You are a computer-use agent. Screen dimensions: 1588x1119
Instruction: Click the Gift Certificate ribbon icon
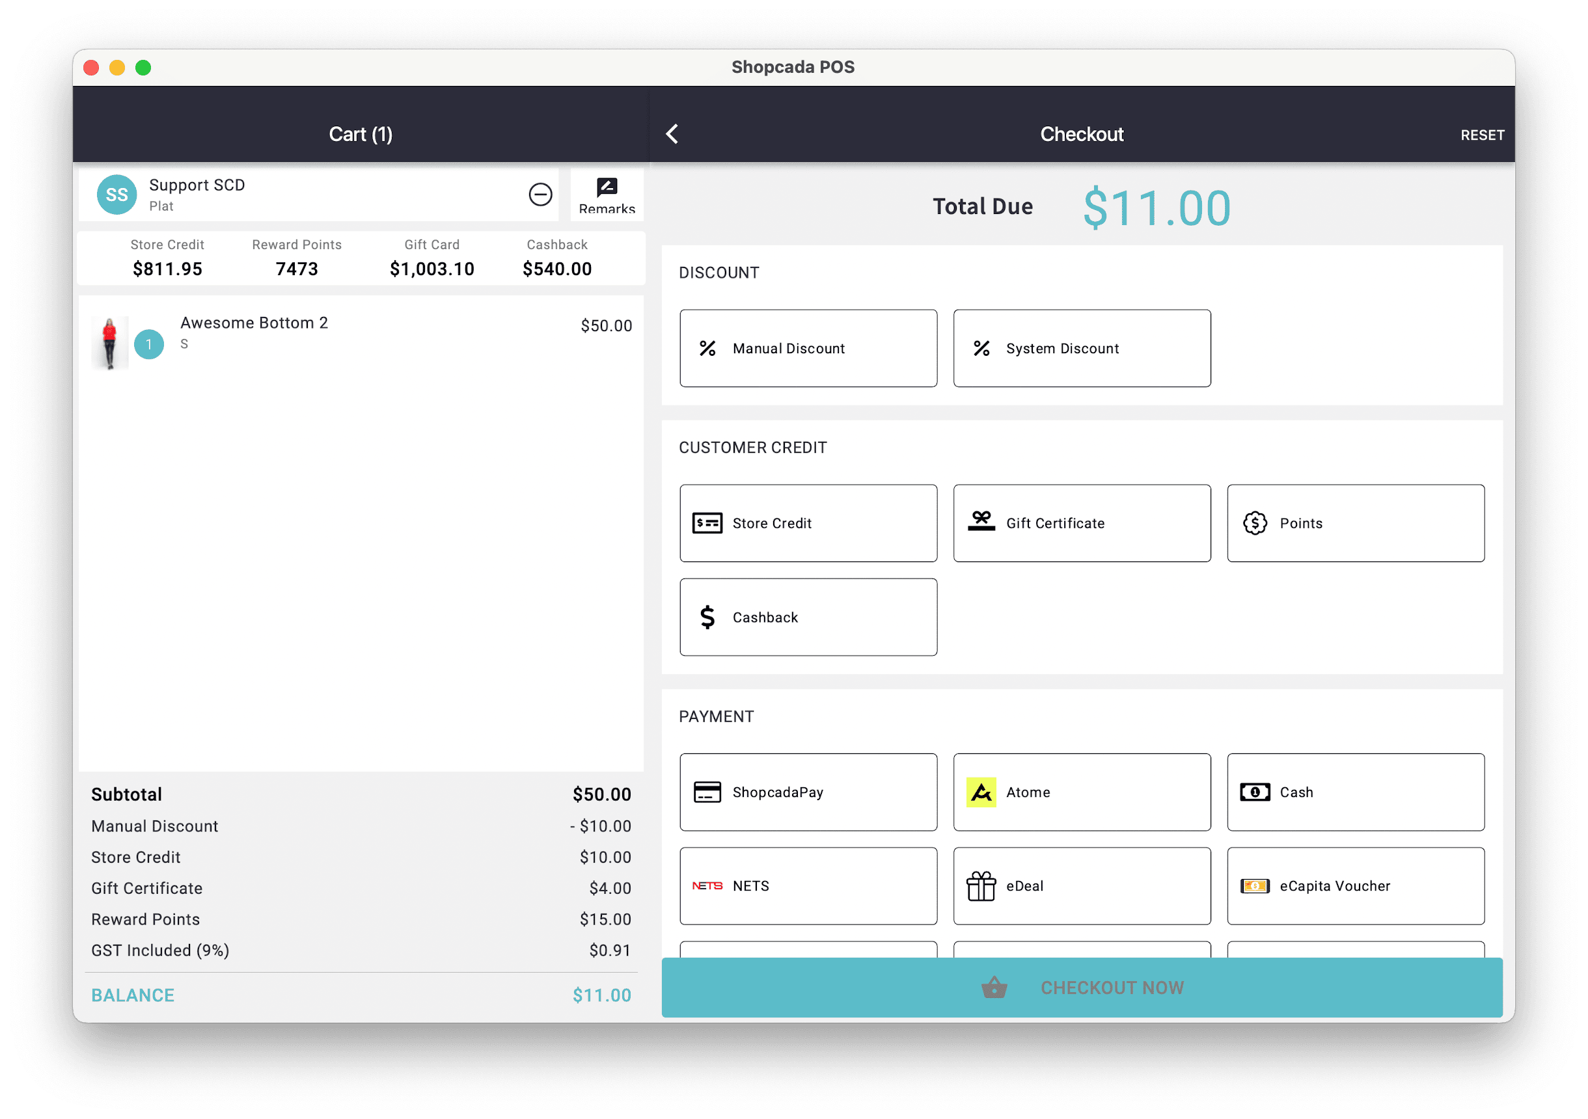(x=981, y=522)
